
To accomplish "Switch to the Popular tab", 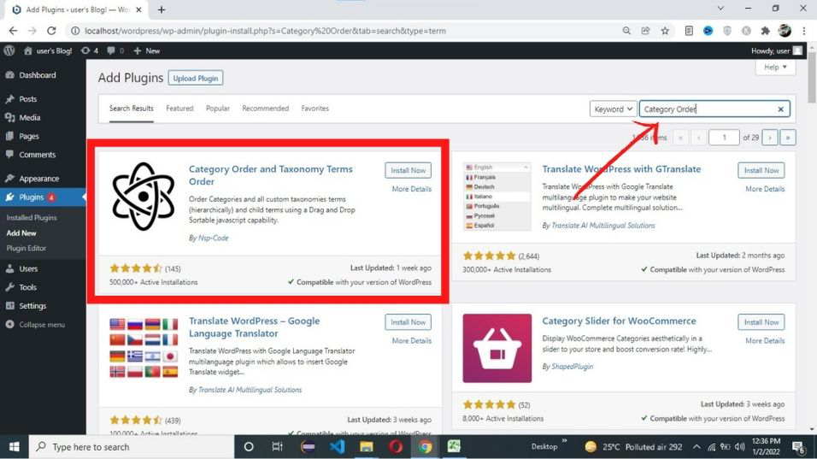I will [x=218, y=109].
